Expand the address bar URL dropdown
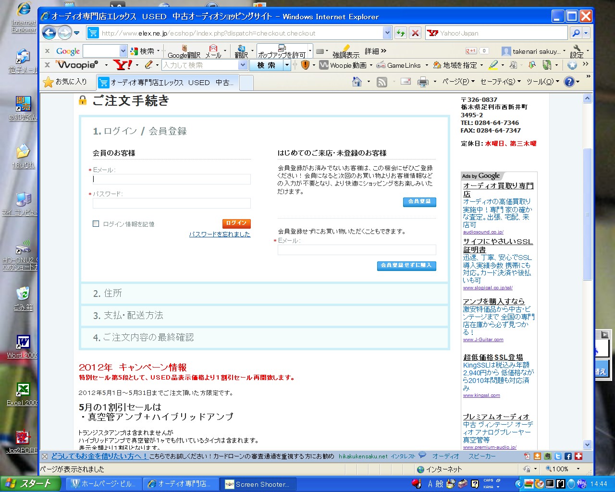Viewport: 615px width, 492px height. click(x=387, y=33)
